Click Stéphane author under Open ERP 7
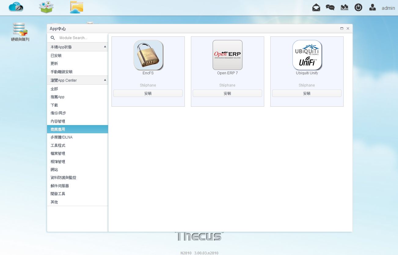 click(x=228, y=85)
